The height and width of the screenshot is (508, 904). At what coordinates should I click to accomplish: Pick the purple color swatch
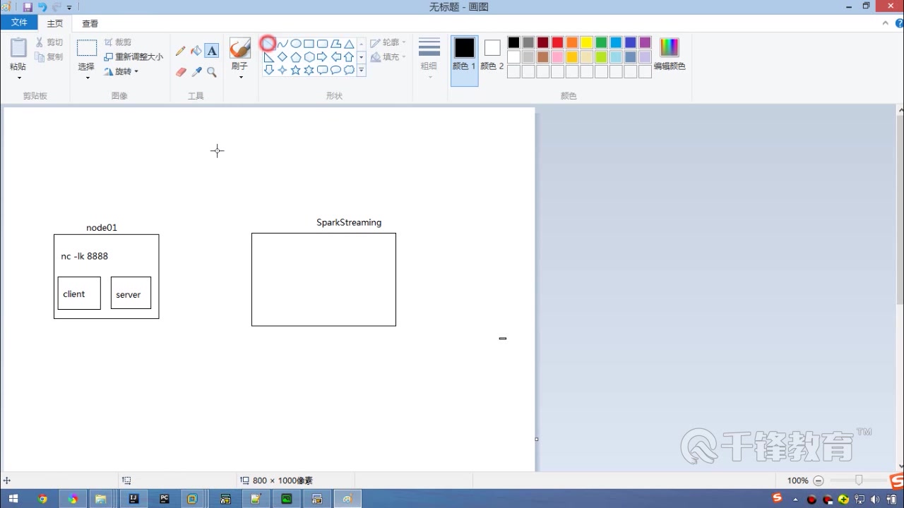point(645,43)
